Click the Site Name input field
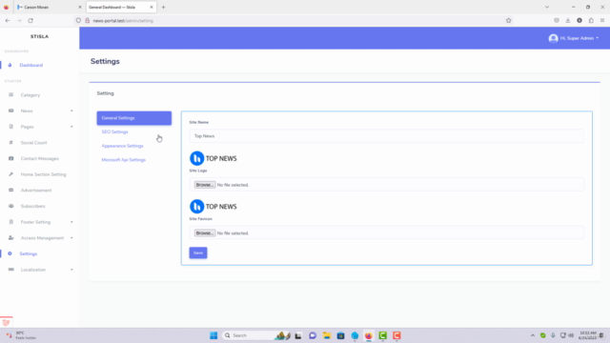 (386, 136)
